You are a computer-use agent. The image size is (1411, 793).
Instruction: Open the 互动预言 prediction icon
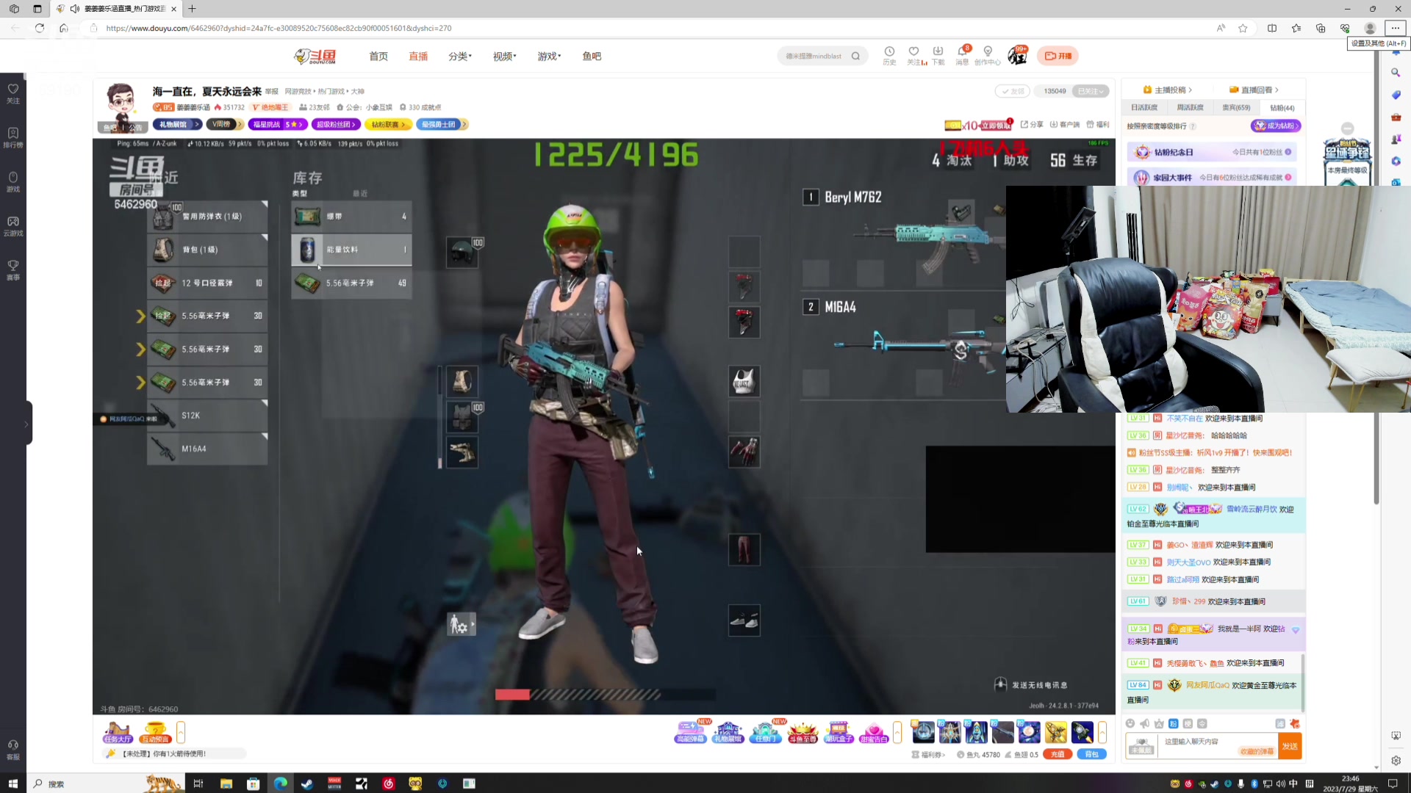155,732
